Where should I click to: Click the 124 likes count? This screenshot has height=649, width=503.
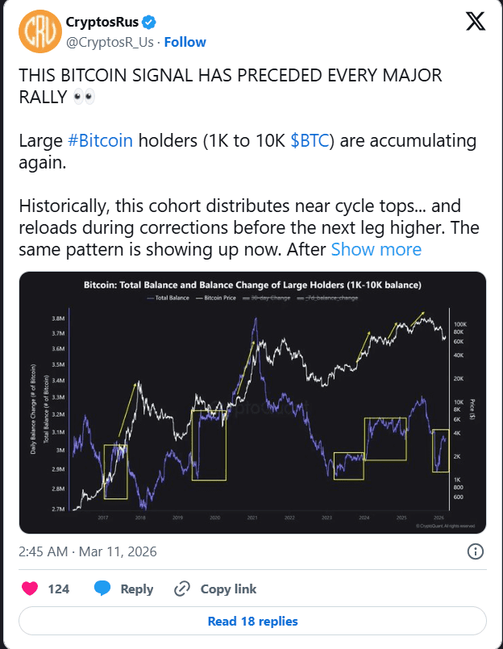pyautogui.click(x=59, y=589)
